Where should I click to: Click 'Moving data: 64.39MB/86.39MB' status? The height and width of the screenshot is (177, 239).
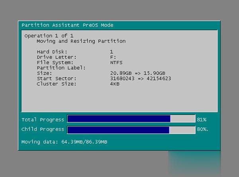tap(64, 142)
